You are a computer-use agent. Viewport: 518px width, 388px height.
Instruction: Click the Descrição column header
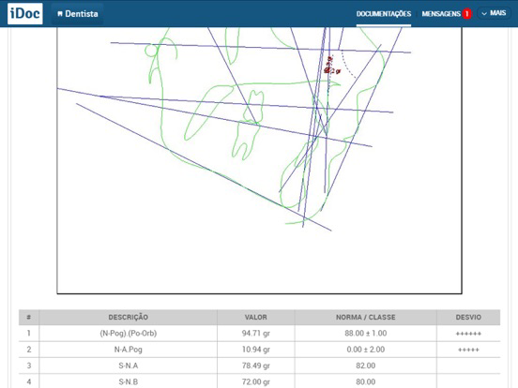pyautogui.click(x=129, y=317)
